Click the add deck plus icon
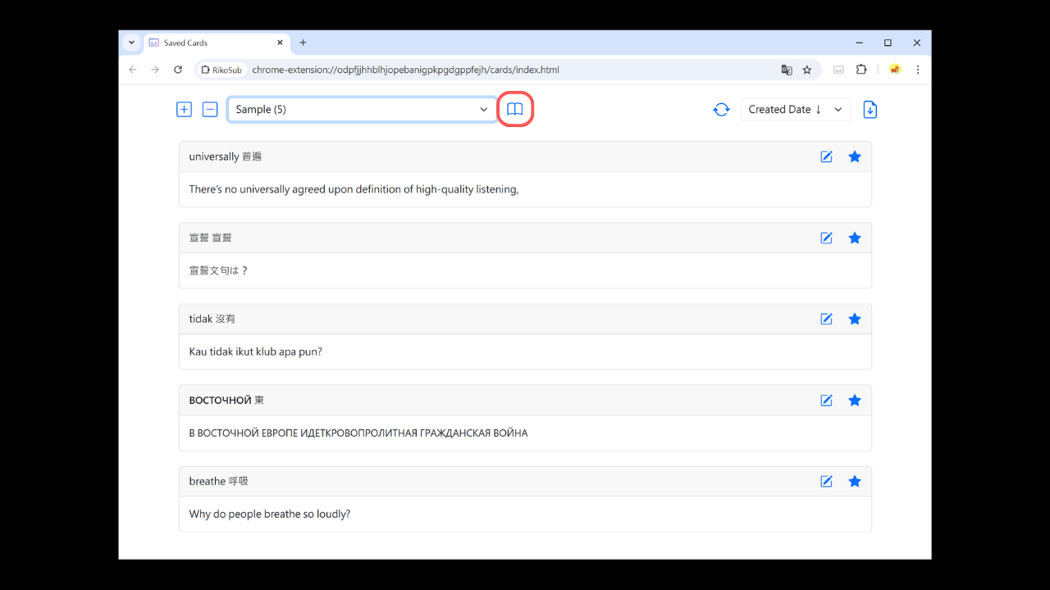The height and width of the screenshot is (590, 1050). (184, 109)
